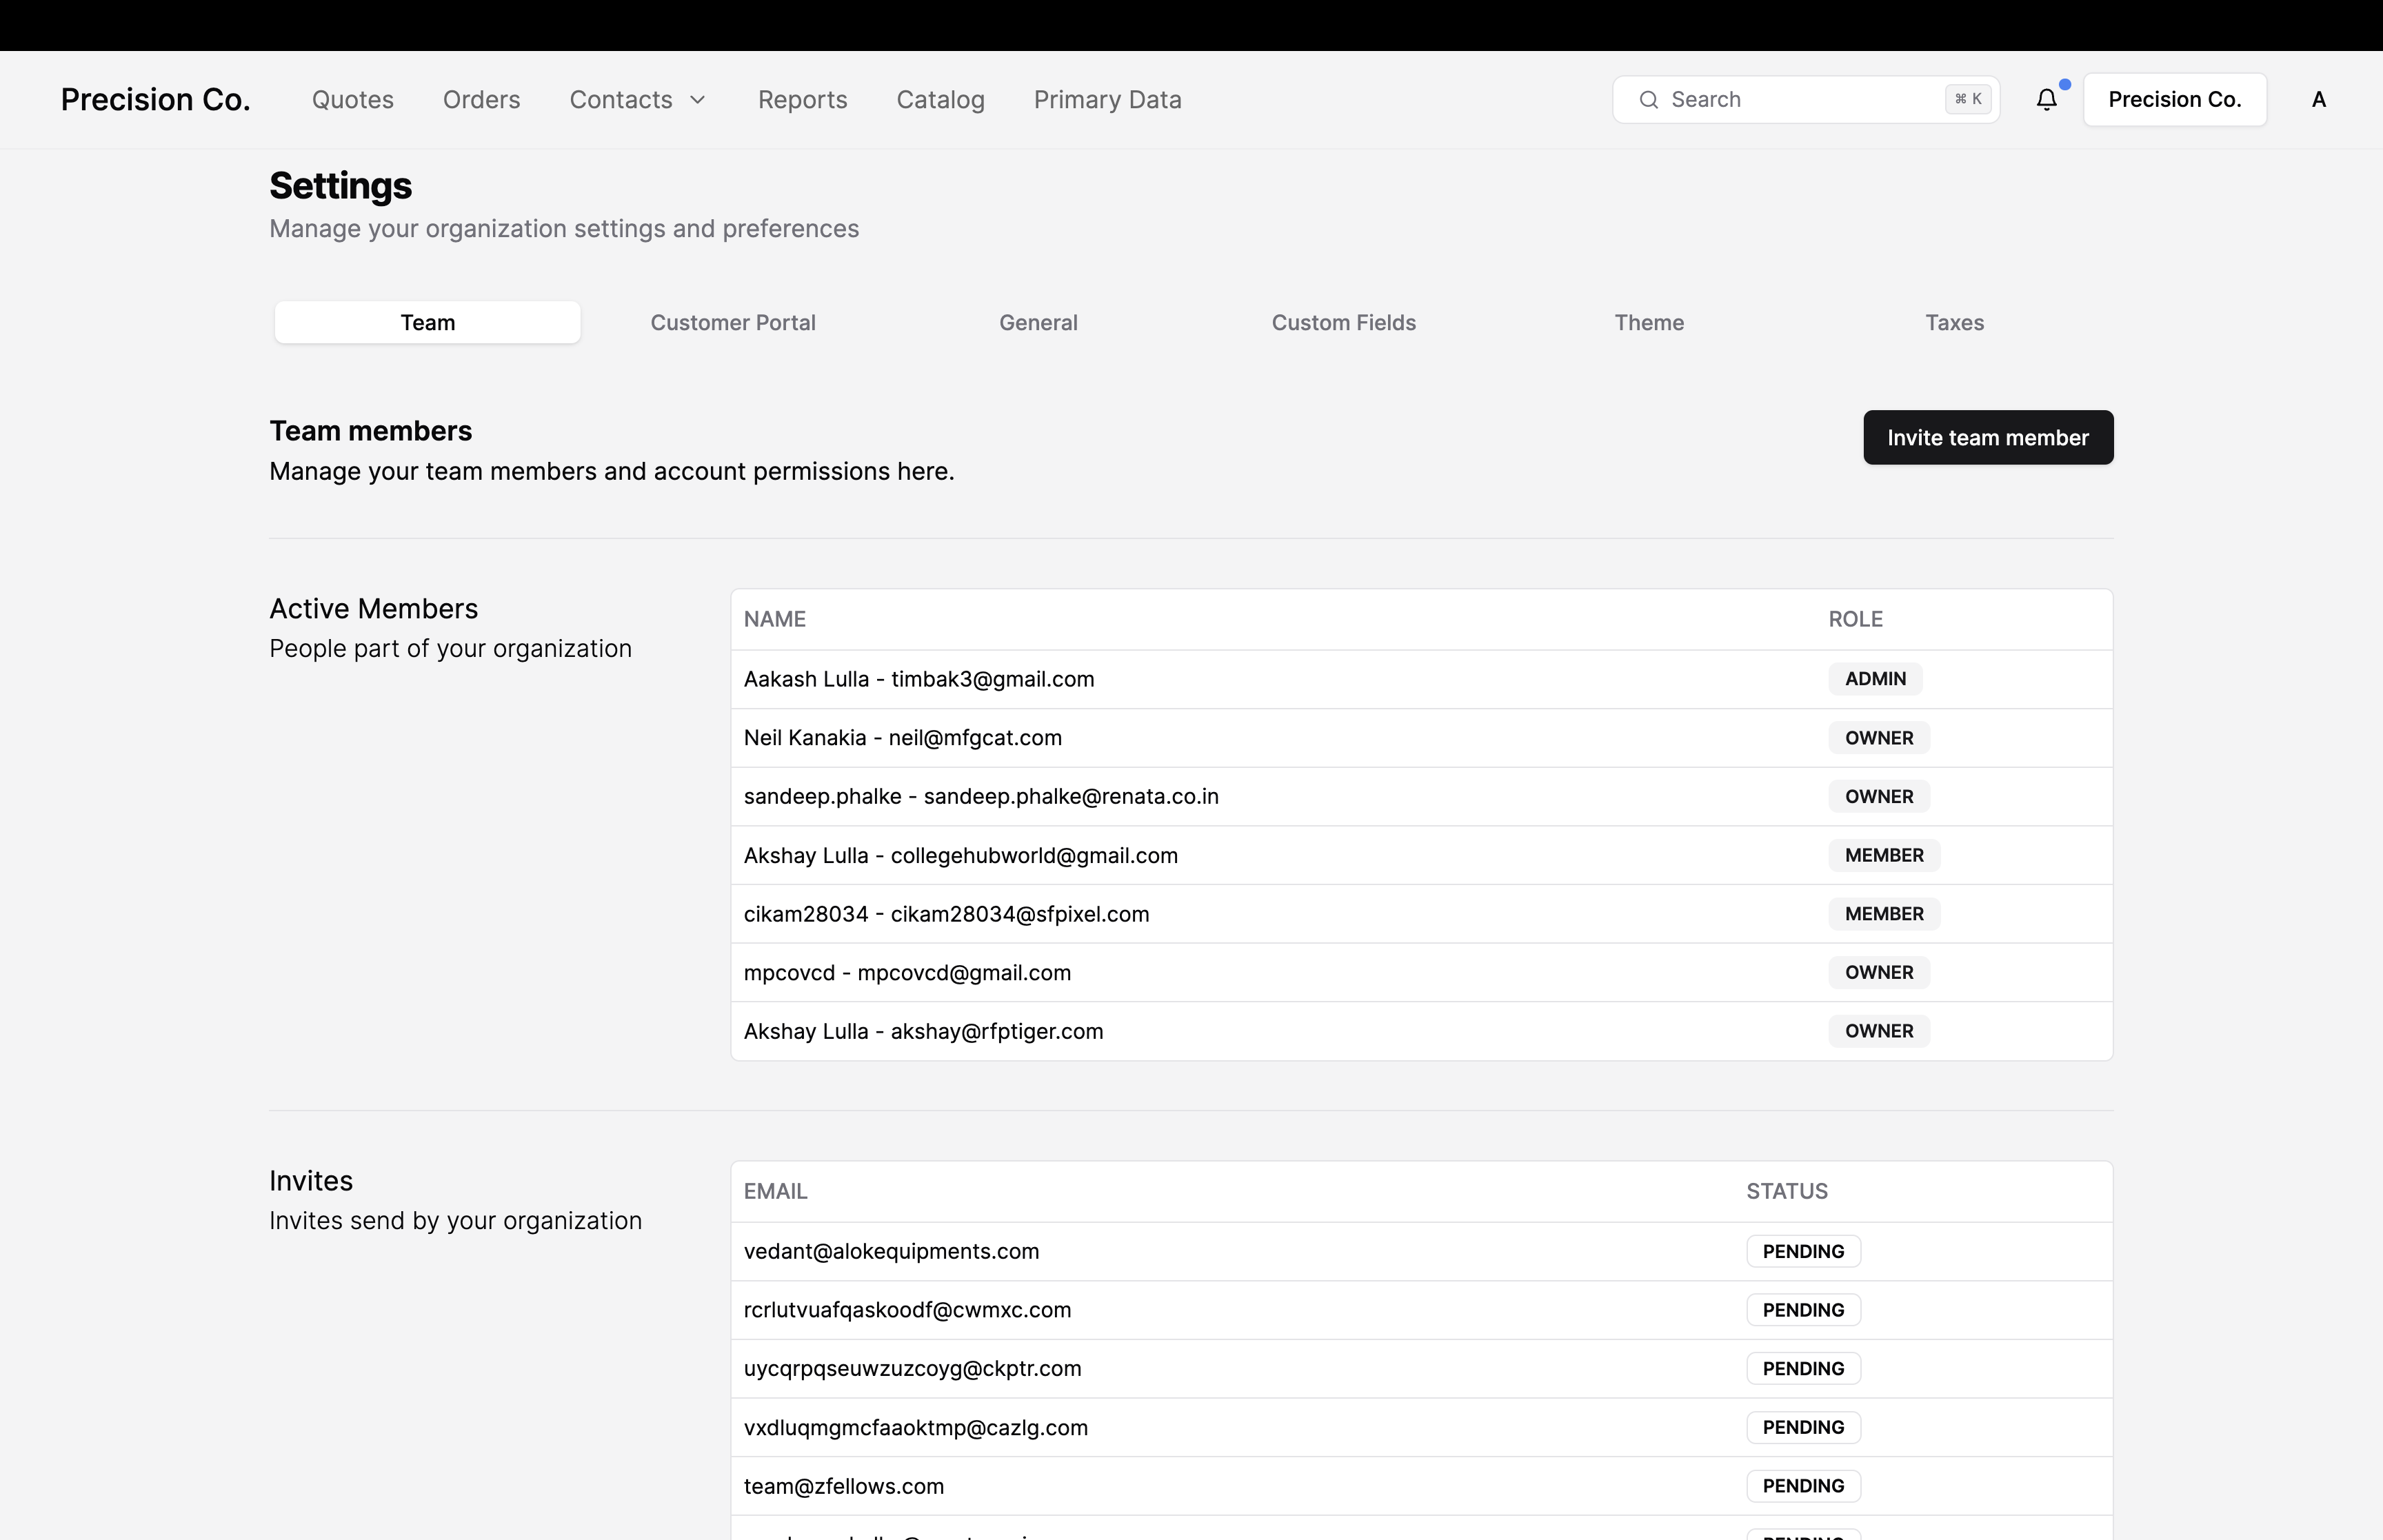Click the ADMIN role badge for Aakash Lulla
This screenshot has height=1540, width=2383.
[1875, 679]
